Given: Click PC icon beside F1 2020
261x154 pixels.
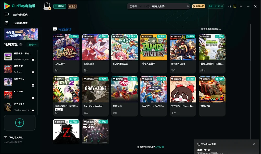Looking at the screenshot, I should click(x=33, y=98).
